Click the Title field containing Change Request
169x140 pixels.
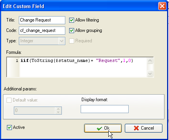coord(42,20)
